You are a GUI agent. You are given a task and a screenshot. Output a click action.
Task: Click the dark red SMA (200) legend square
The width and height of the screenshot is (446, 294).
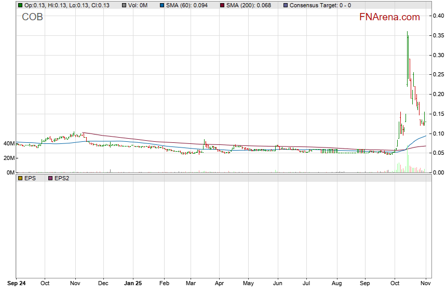coord(223,5)
